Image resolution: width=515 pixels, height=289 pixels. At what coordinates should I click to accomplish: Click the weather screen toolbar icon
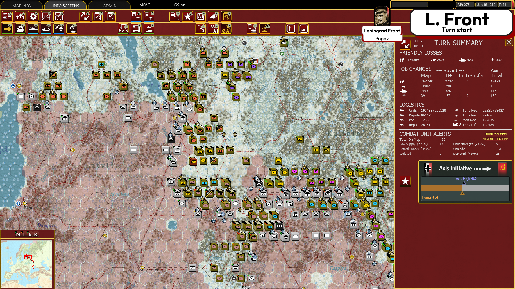(59, 17)
